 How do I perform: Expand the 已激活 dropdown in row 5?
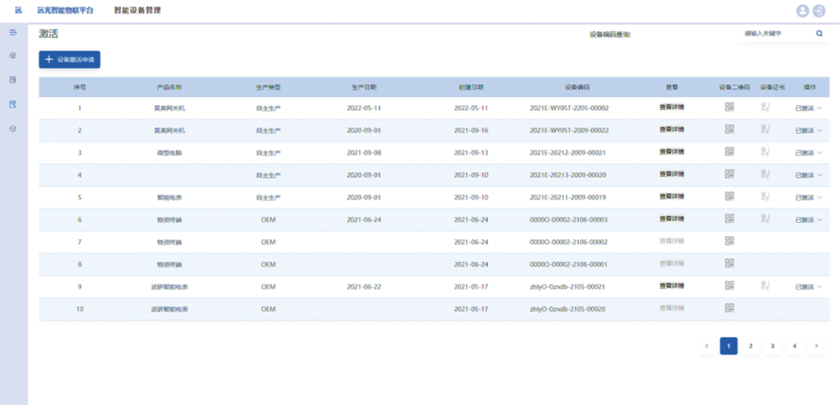pos(808,197)
